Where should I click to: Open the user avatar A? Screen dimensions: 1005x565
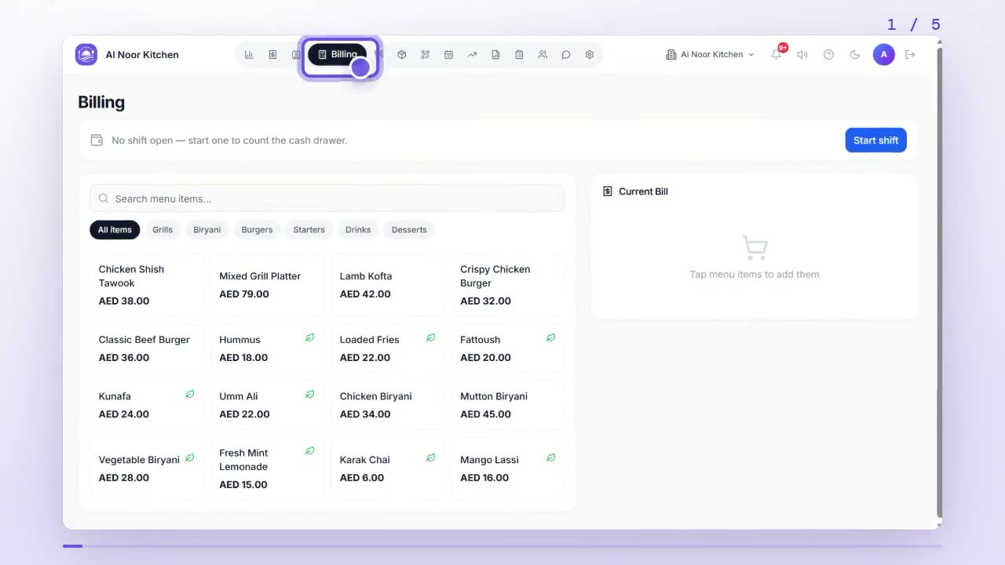click(x=884, y=55)
